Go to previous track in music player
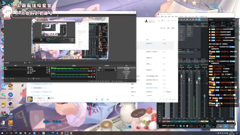The width and height of the screenshot is (240, 135). click(96, 100)
